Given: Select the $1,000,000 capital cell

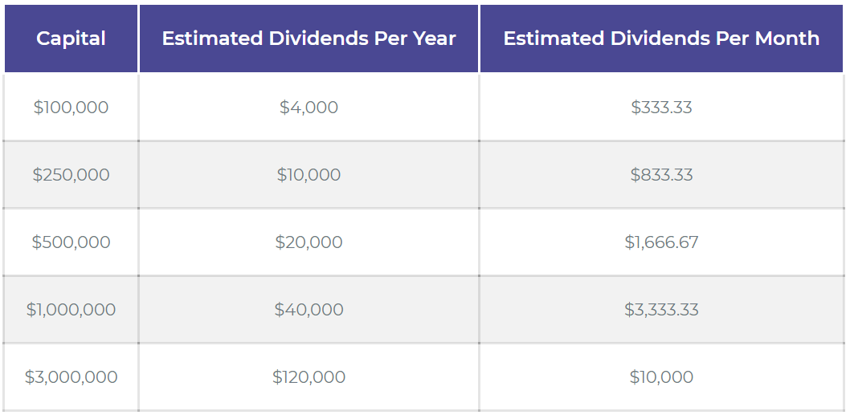Looking at the screenshot, I should point(71,310).
